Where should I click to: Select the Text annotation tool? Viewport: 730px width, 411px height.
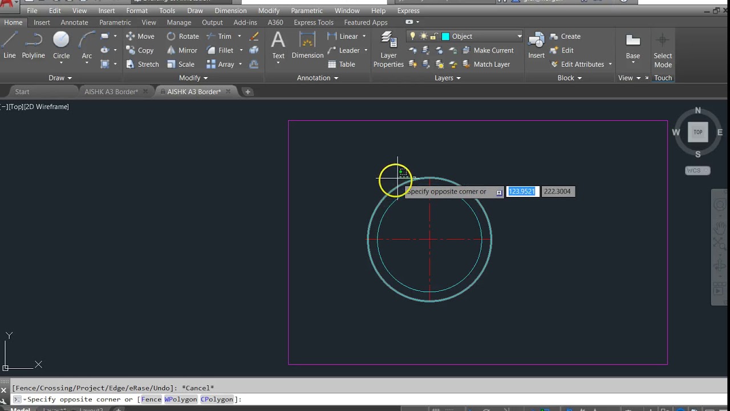pos(278,45)
